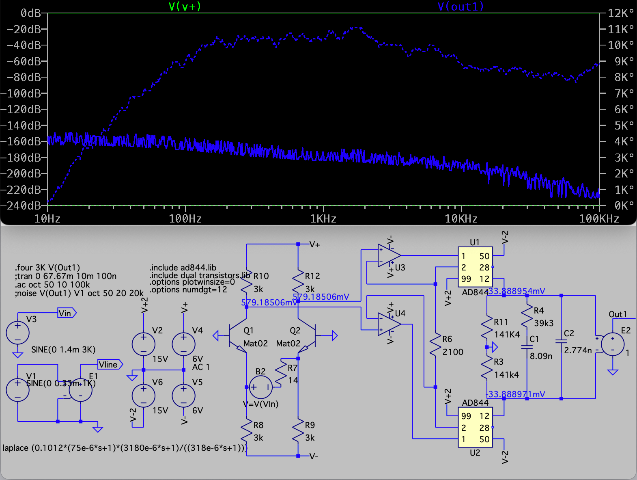Click resistor R7 symbol
The height and width of the screenshot is (480, 637).
click(281, 373)
